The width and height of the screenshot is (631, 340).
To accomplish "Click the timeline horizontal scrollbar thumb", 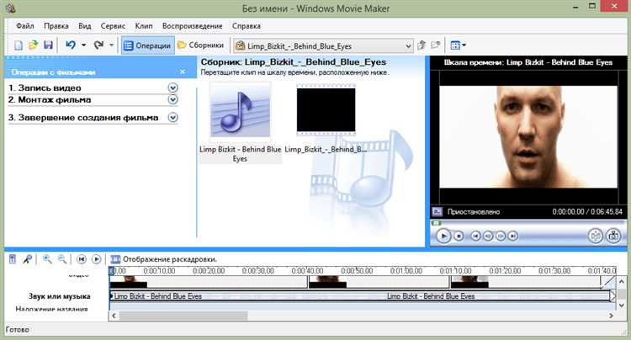I will pos(183,316).
